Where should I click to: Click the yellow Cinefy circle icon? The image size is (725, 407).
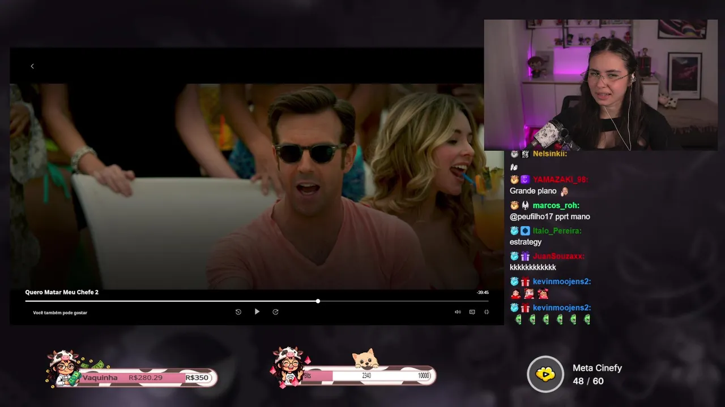coord(545,374)
